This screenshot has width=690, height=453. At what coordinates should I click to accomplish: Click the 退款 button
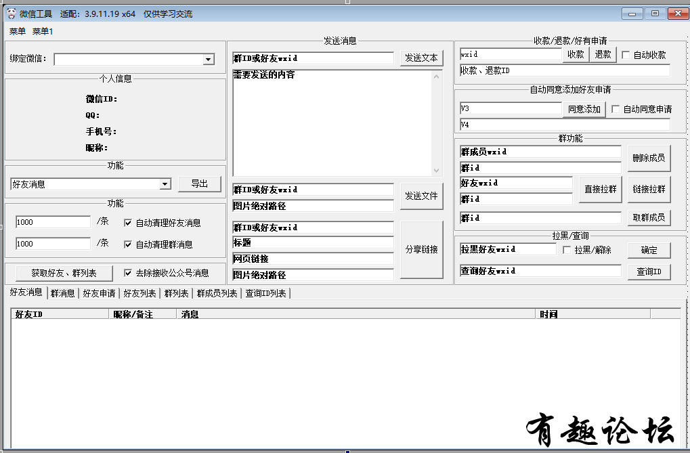(603, 54)
